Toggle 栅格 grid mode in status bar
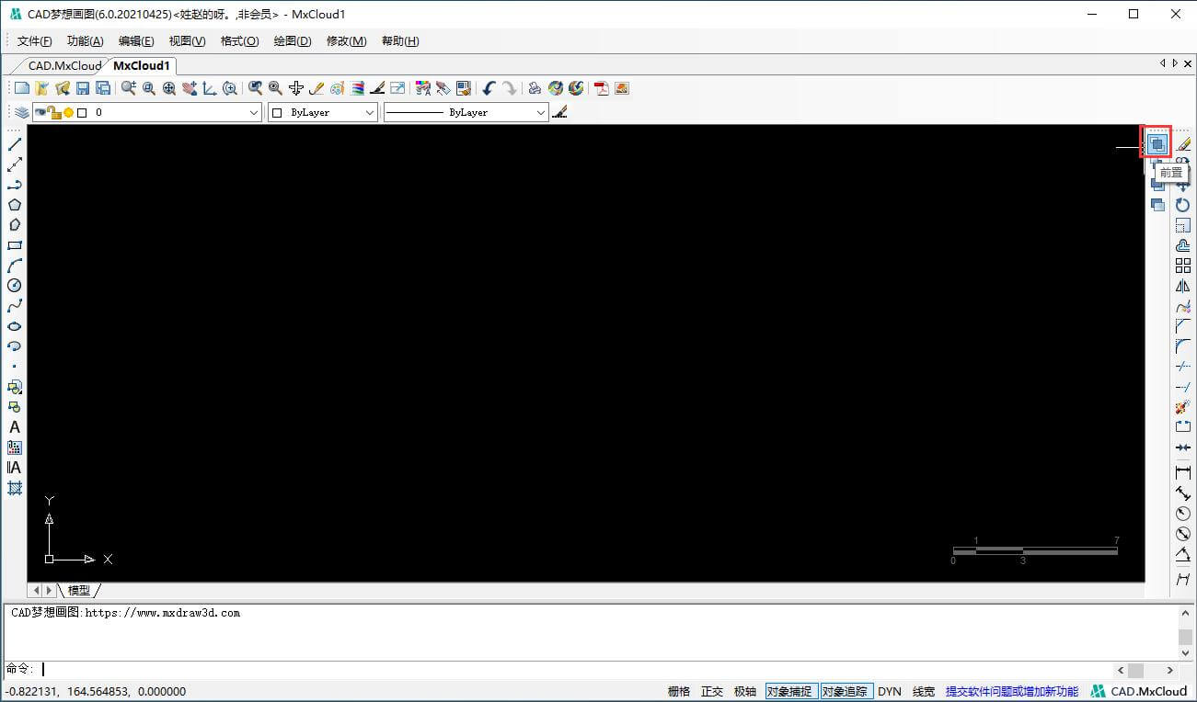 [679, 691]
